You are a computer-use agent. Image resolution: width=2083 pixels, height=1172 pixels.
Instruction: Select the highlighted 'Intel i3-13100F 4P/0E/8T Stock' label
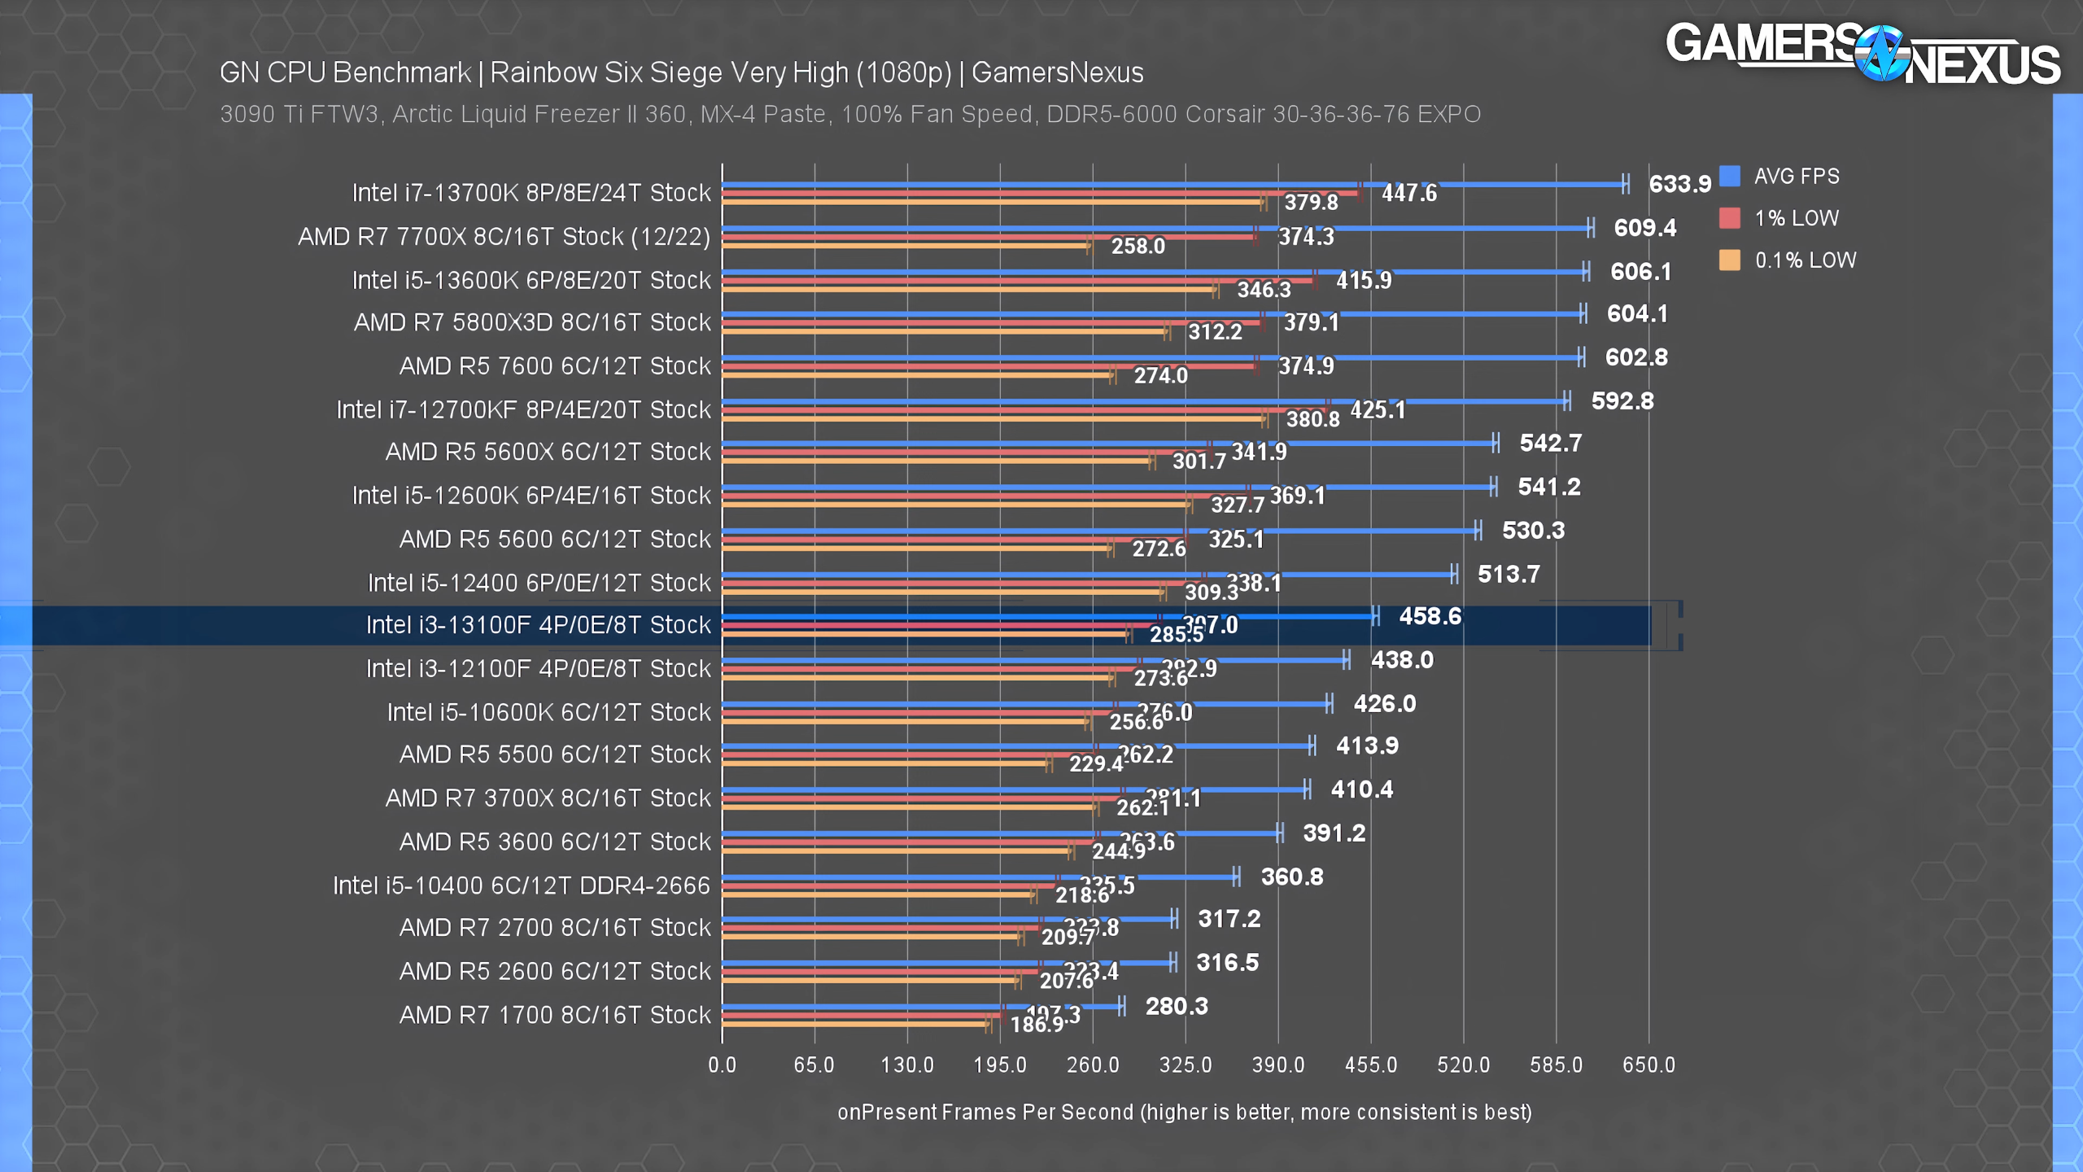click(x=539, y=625)
